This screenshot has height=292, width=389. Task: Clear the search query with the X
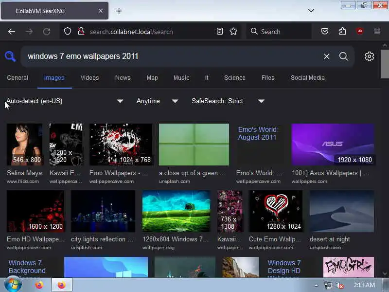pos(326,56)
